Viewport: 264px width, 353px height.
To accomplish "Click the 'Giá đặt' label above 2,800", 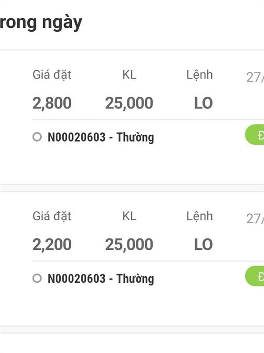I will [52, 75].
